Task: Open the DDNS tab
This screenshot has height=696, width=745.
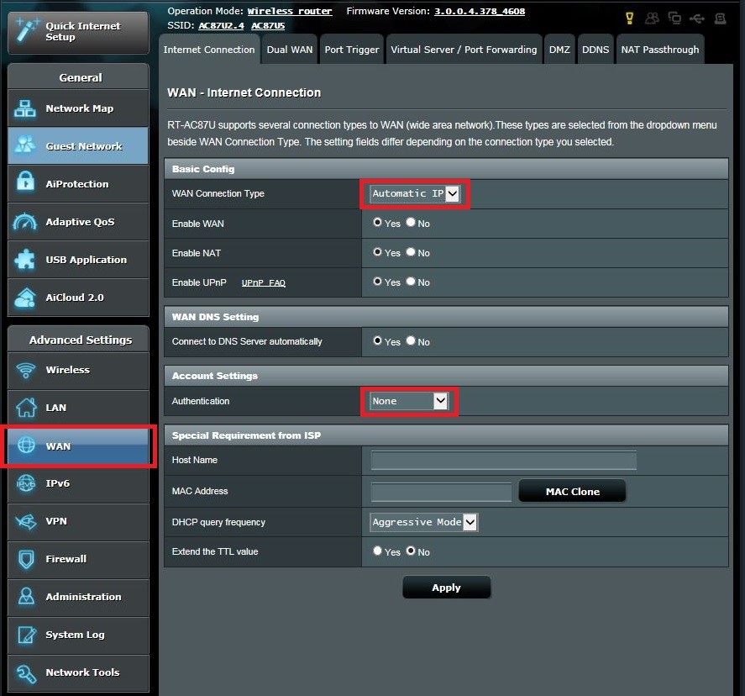Action: coord(595,50)
